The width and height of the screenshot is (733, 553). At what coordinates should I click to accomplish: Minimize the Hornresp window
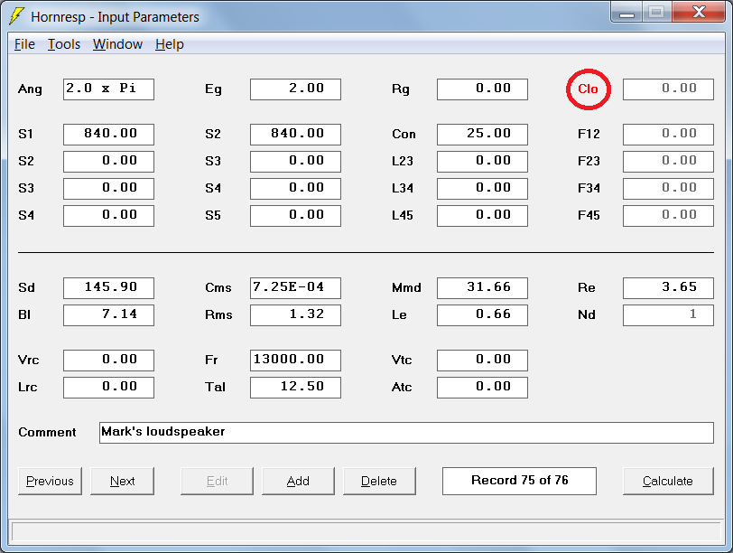tap(626, 12)
